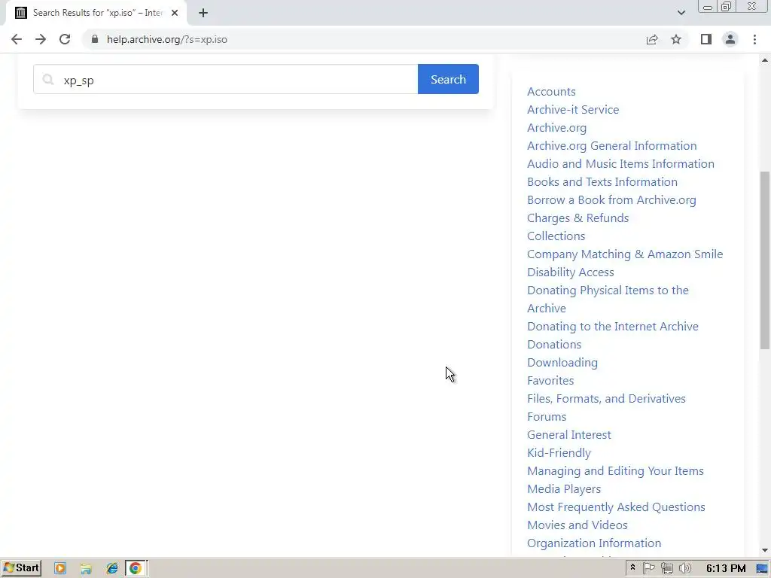Reload the current page
The width and height of the screenshot is (771, 578).
click(65, 39)
